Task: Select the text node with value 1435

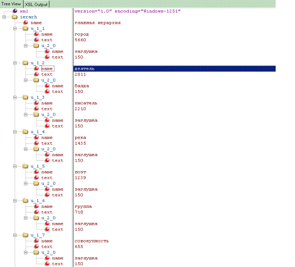Action: pyautogui.click(x=47, y=143)
